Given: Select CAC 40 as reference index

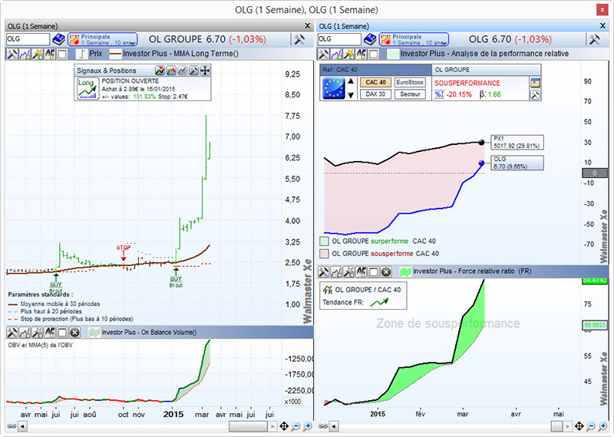Looking at the screenshot, I should click(x=375, y=82).
